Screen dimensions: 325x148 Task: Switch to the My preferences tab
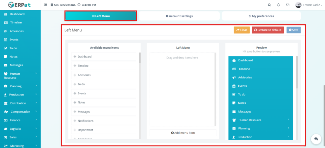click(261, 16)
